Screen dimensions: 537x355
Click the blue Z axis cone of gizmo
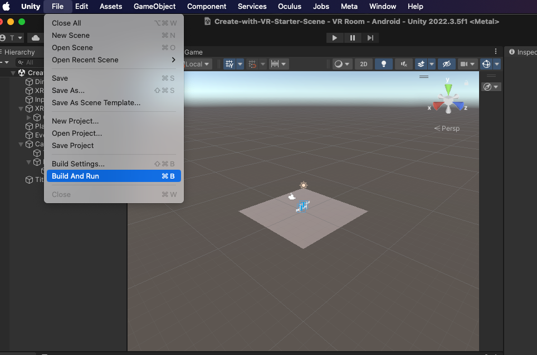tap(460, 106)
